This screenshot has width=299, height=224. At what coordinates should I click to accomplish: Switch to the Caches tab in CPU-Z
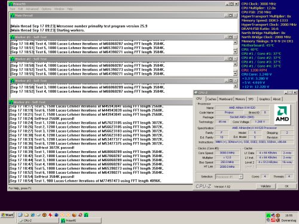pos(212,99)
